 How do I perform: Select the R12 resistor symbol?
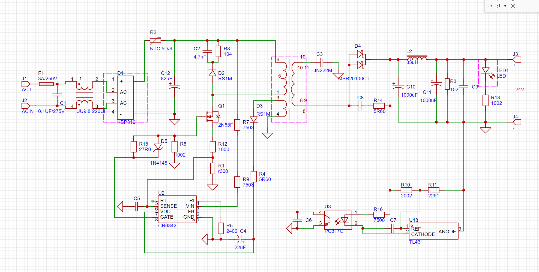[x=213, y=146]
